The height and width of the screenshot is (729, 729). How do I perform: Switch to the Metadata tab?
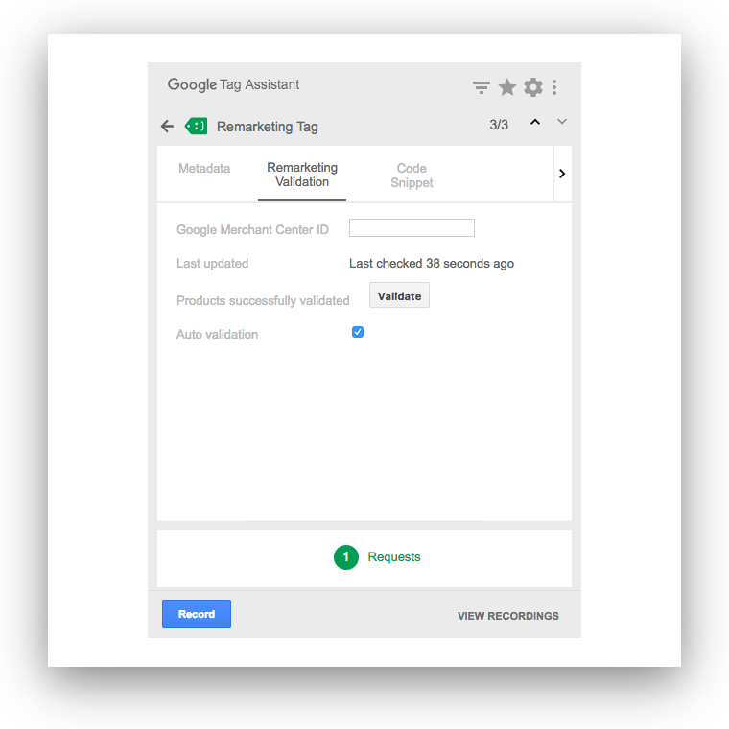204,168
